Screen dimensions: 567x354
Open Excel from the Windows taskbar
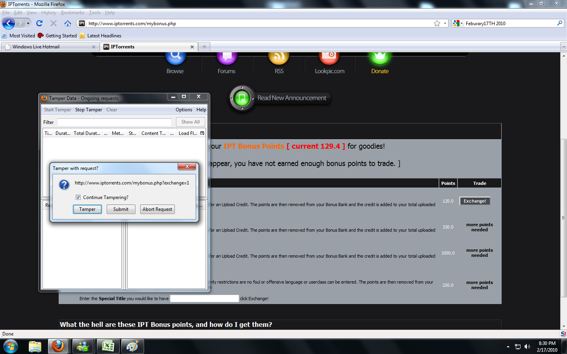108,346
